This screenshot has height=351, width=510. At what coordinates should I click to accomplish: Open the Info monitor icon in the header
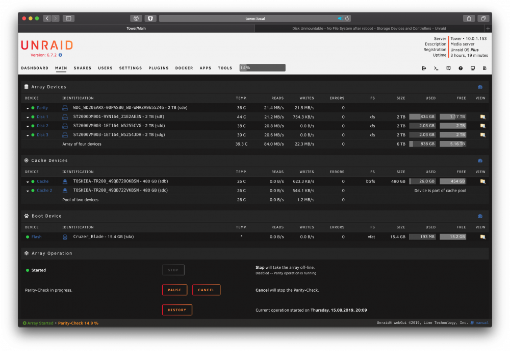[x=473, y=68]
